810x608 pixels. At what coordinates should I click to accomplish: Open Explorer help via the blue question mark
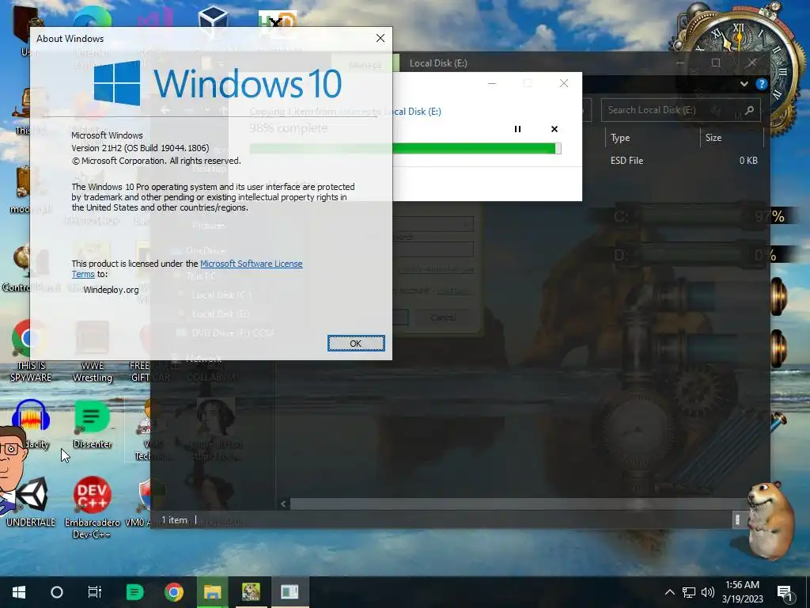(x=761, y=84)
